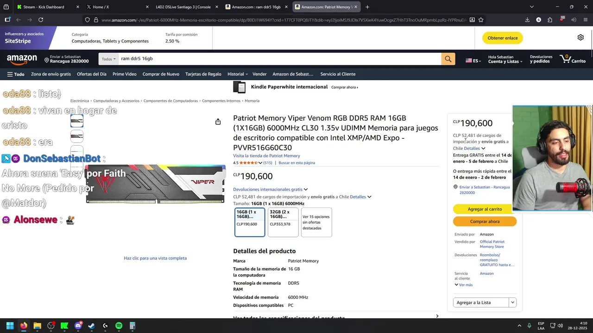Open the ES language selector
Viewport: 593px width, 333px height.
pyautogui.click(x=473, y=61)
